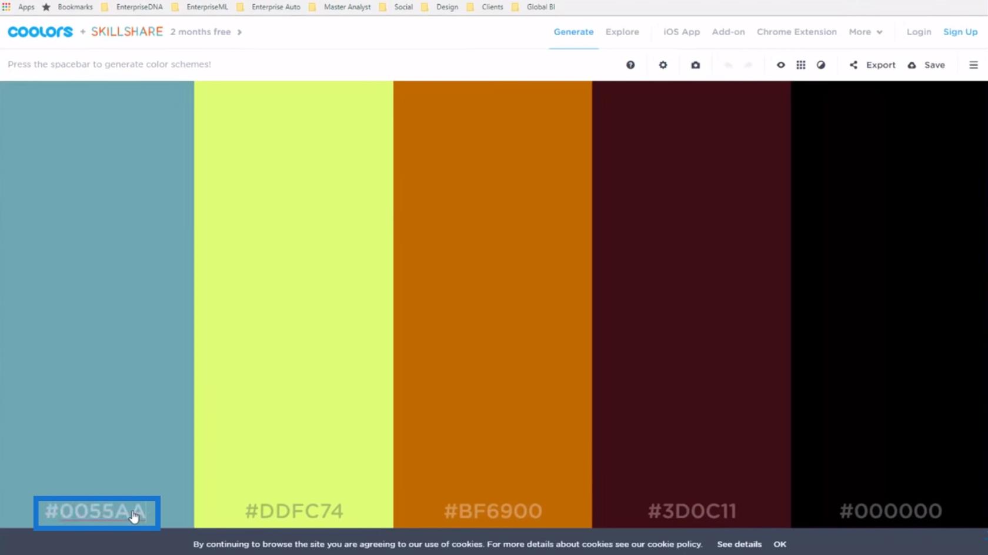Click the redo arrow icon
This screenshot has height=555, width=988.
coord(748,65)
